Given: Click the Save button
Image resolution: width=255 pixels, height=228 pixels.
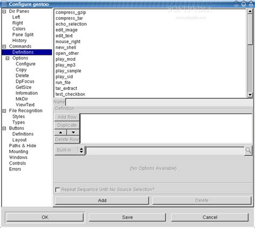Looking at the screenshot, I should 127,217.
